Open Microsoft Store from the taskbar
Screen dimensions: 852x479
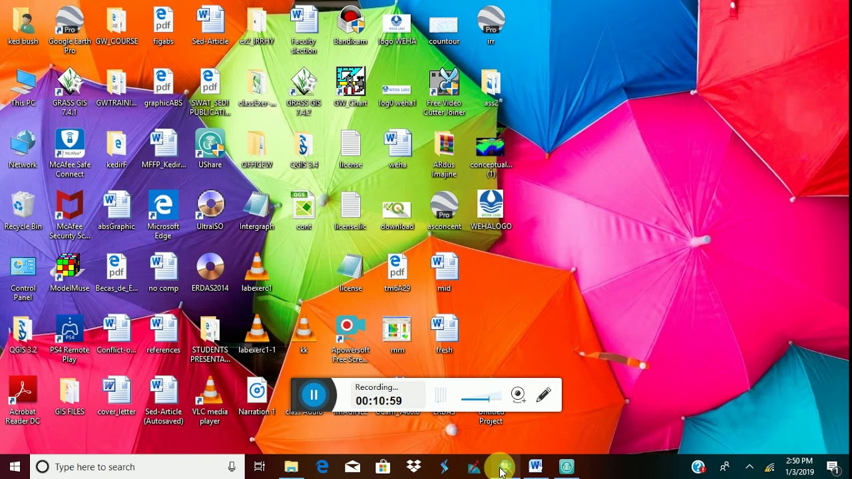point(383,466)
